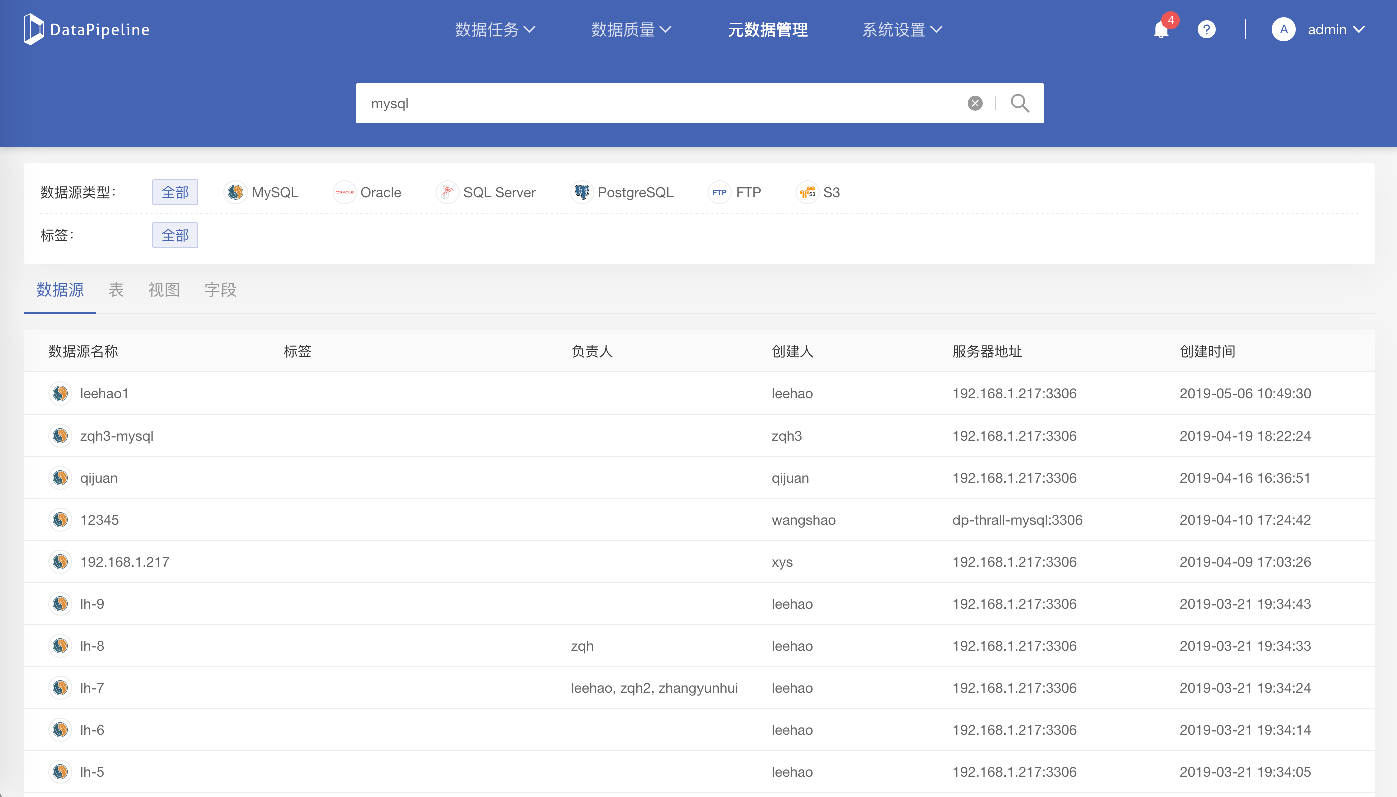Click the search magnifier icon
Screen dimensions: 1397x797
click(1019, 103)
